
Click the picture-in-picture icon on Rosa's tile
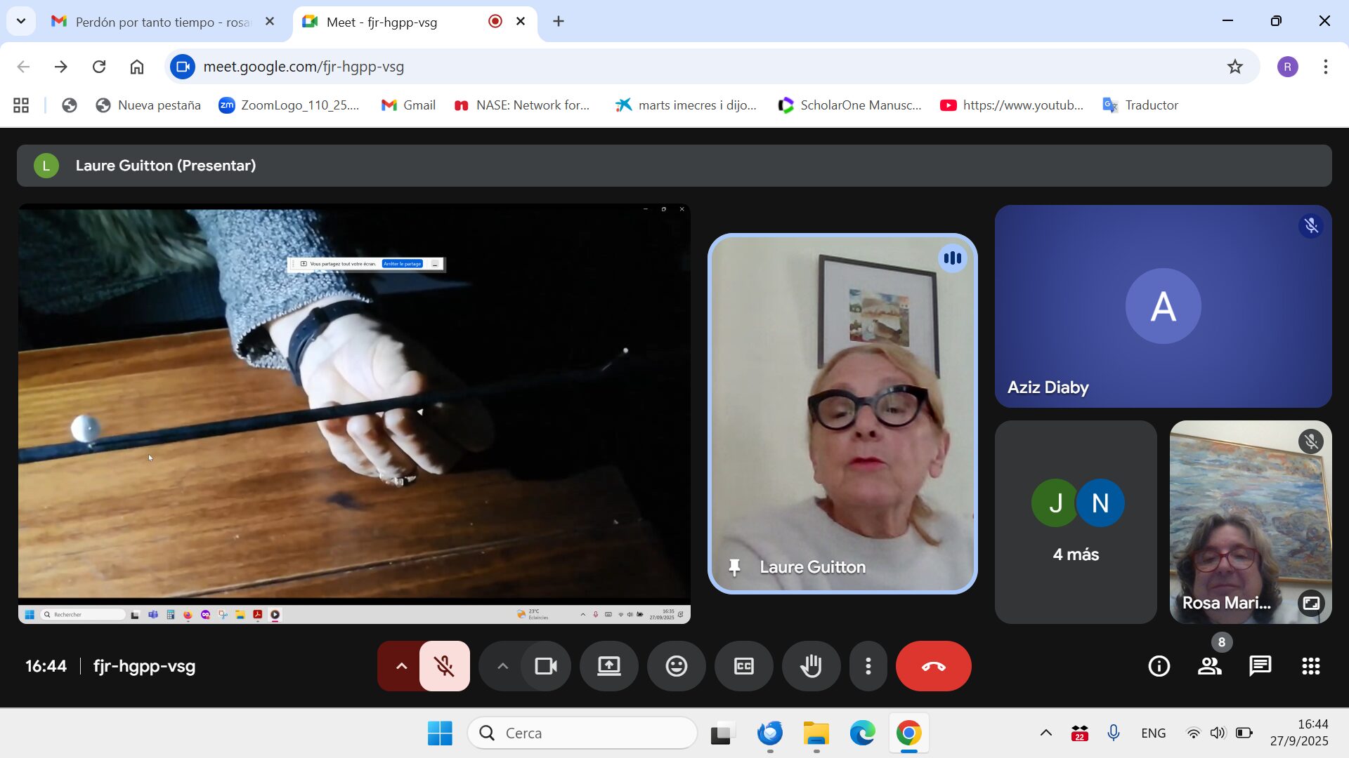click(x=1311, y=603)
